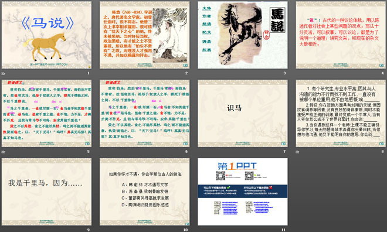Click option D 陶渊明 on slide 10
The width and height of the screenshot is (387, 232).
[145, 204]
